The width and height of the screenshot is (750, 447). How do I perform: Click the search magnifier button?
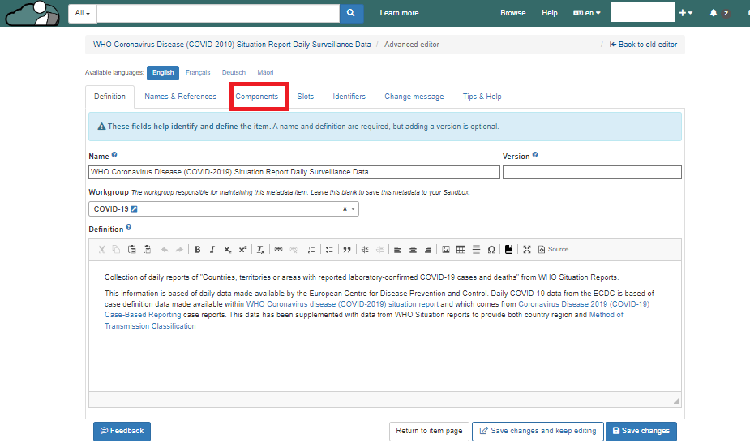351,13
